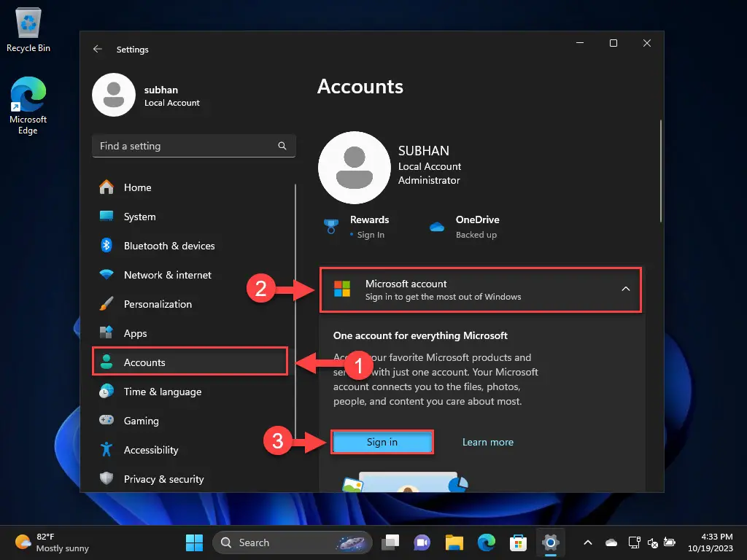This screenshot has width=747, height=560.
Task: Click the battery tray icon
Action: 670,542
